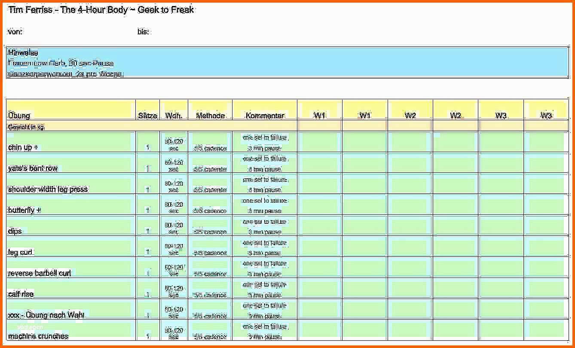Click the 'calf rise' exercise cell

click(x=71, y=289)
